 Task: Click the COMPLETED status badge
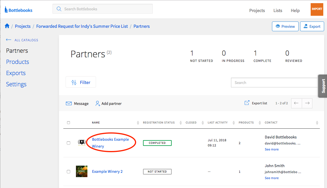pyautogui.click(x=157, y=143)
